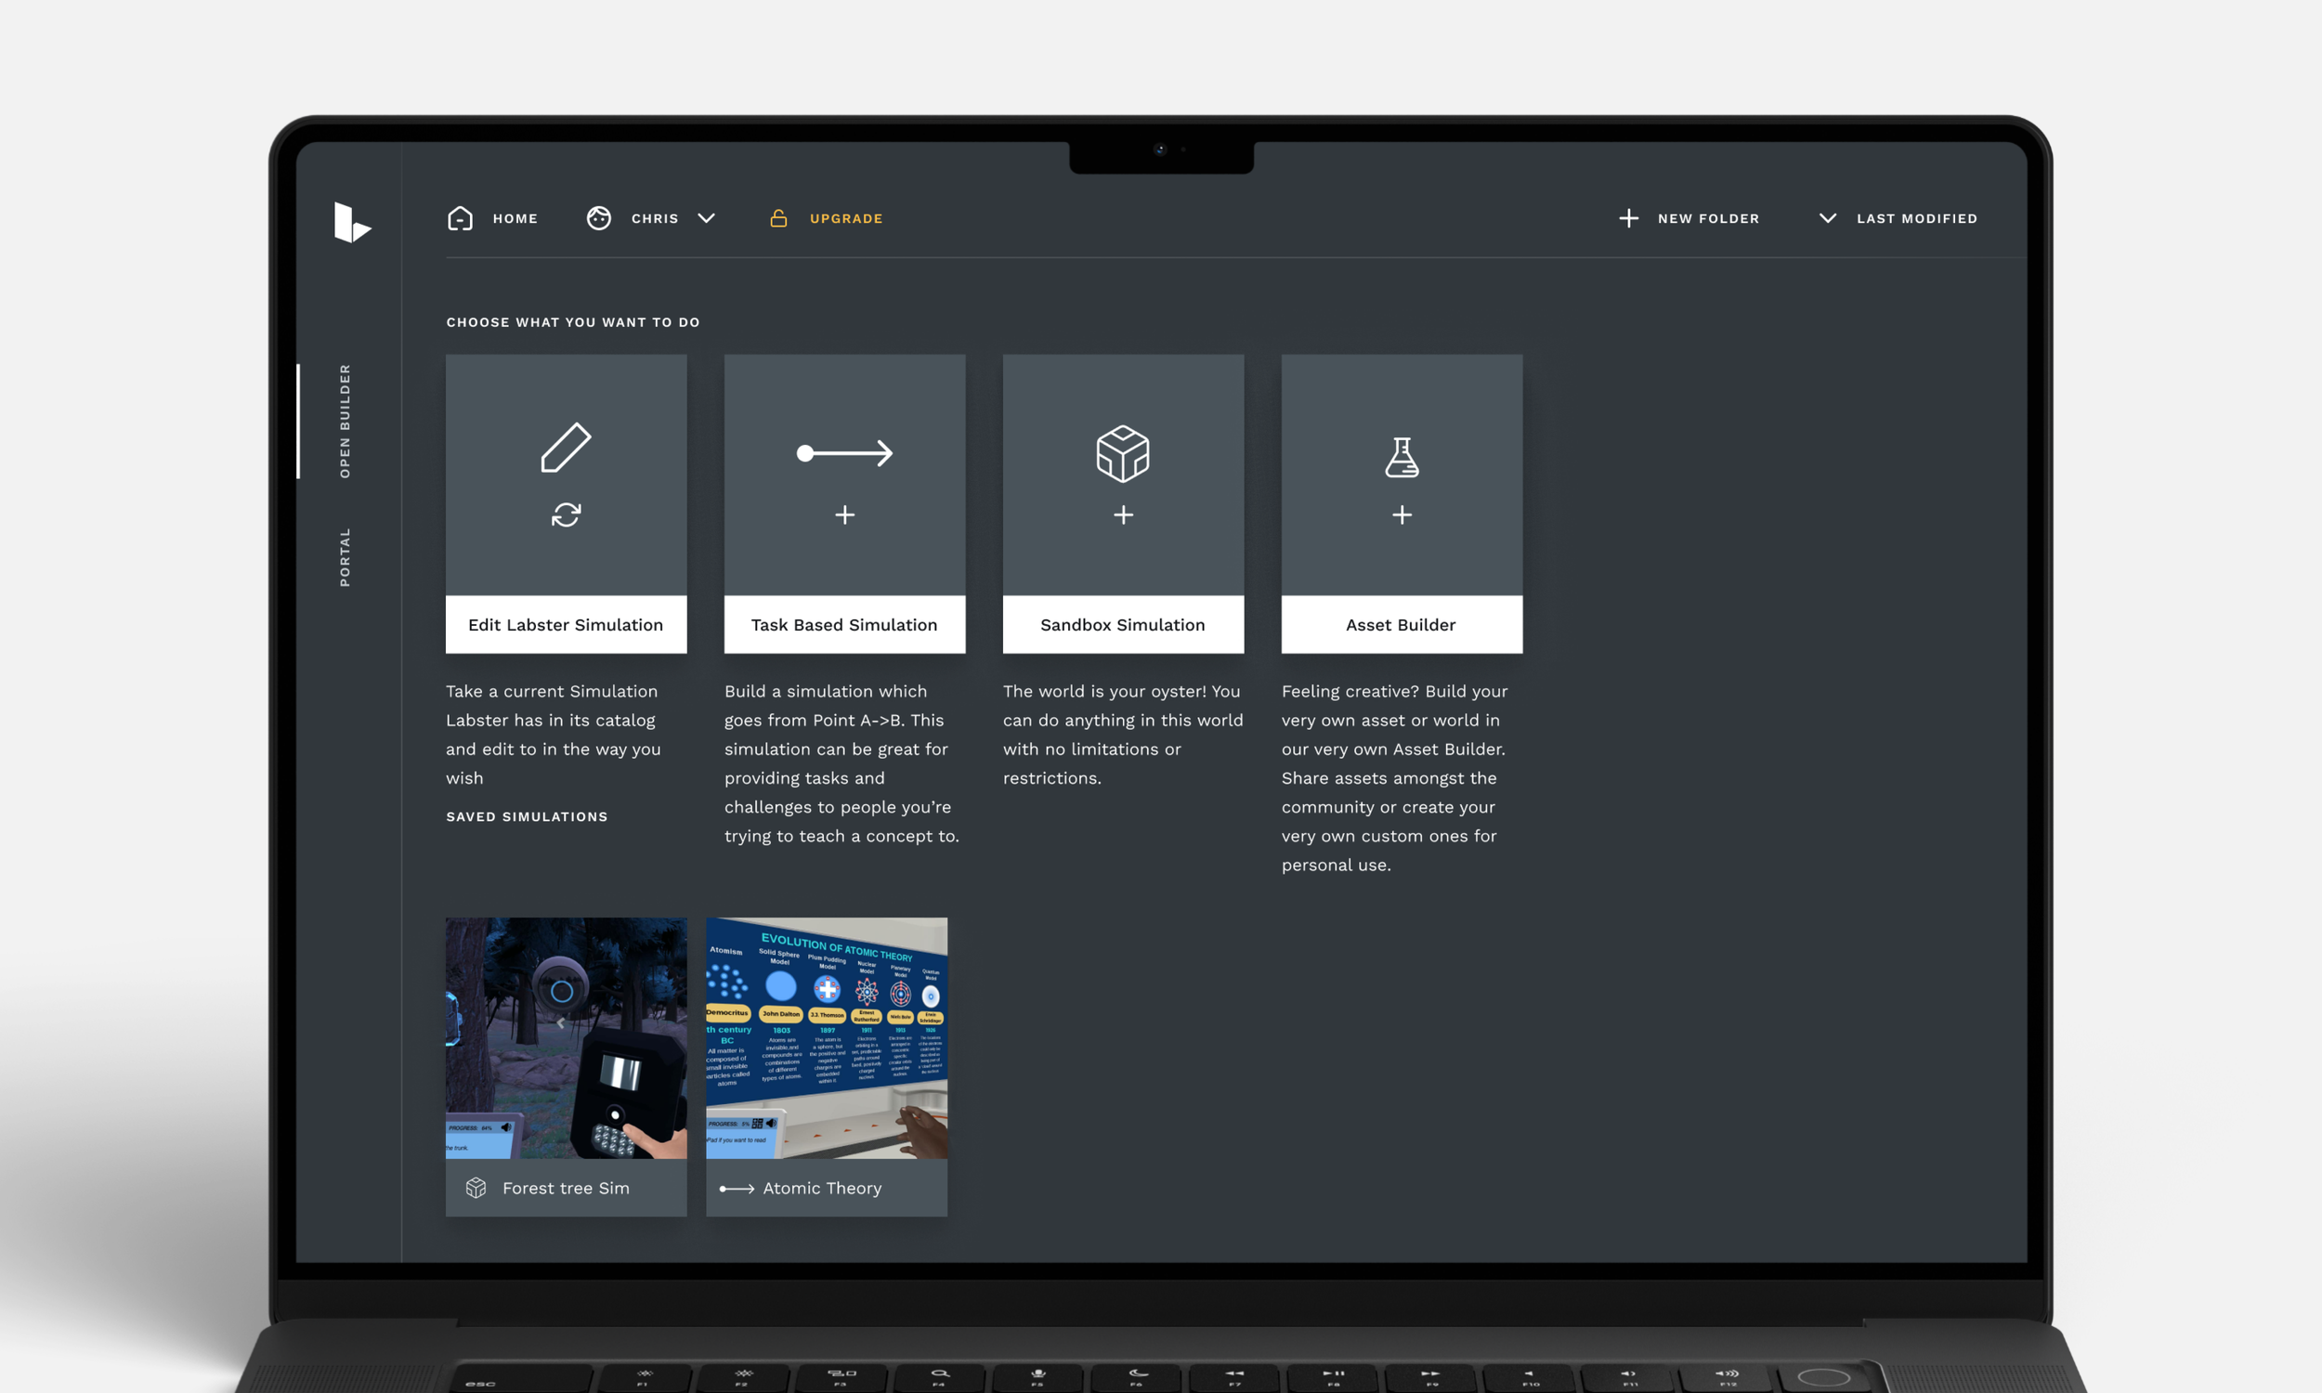Image resolution: width=2322 pixels, height=1393 pixels.
Task: Click the Upgrade link
Action: 845,219
